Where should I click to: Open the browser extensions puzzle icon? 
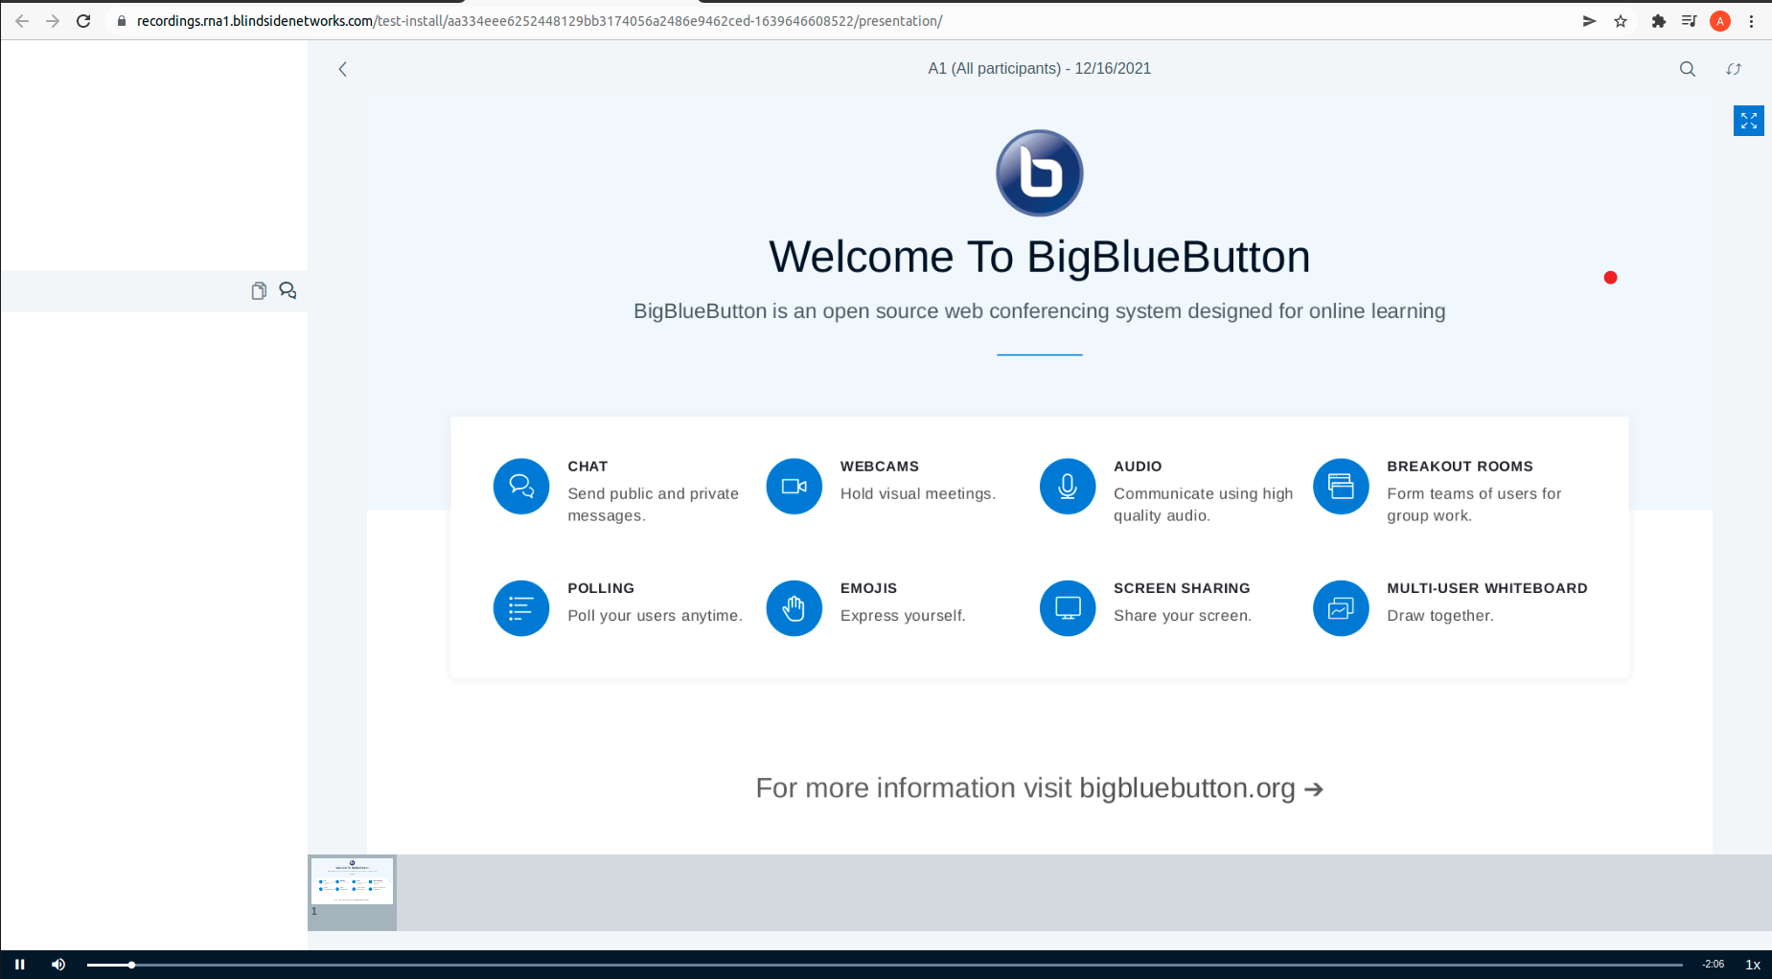click(1658, 21)
